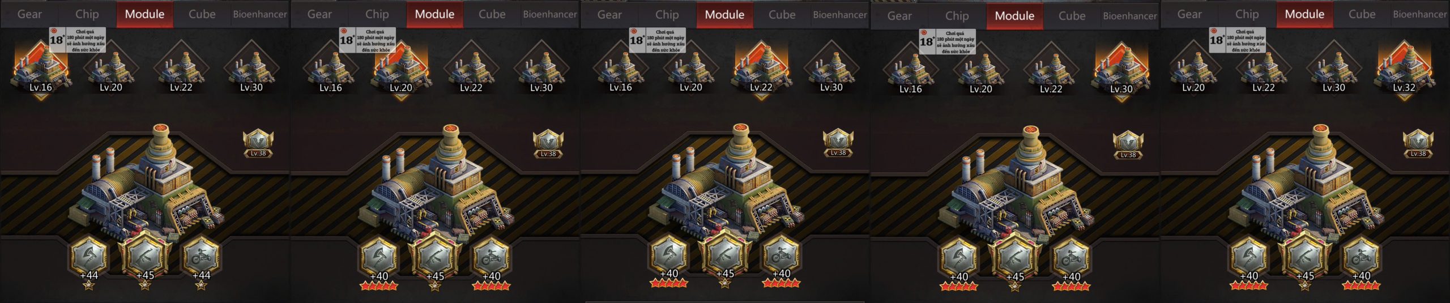The width and height of the screenshot is (1450, 303).
Task: Open Cube tab above highlighted Lv.22 module
Action: (782, 14)
